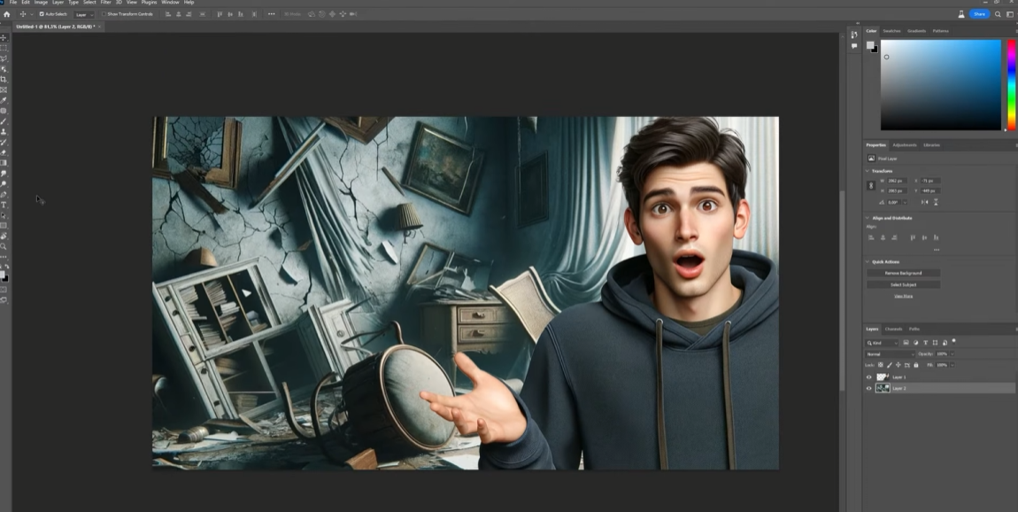Open more align options three dots in Properties
This screenshot has width=1018, height=512.
(937, 250)
